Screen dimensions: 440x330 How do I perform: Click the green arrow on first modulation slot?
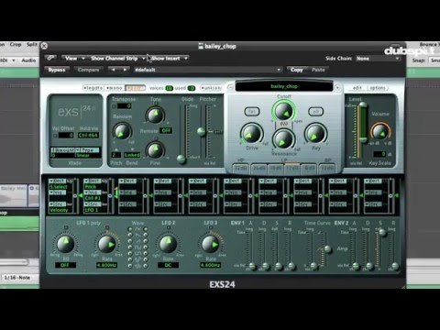click(81, 195)
